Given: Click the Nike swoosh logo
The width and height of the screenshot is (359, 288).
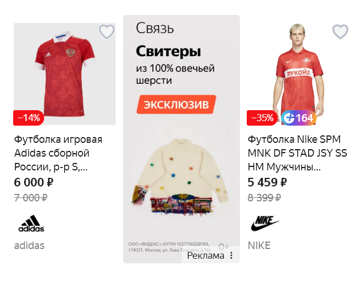Looking at the screenshot, I should [265, 223].
